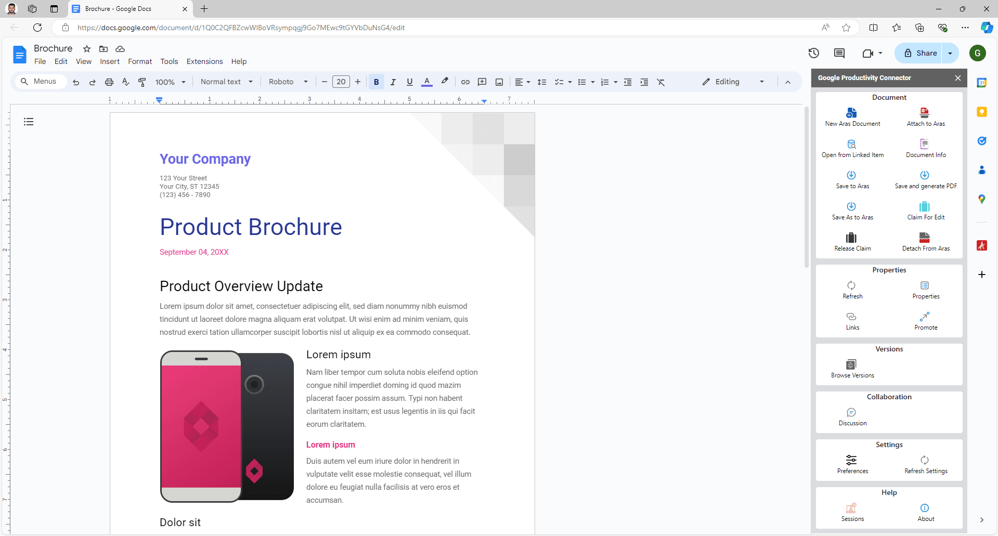Open the Tools menu

(169, 61)
